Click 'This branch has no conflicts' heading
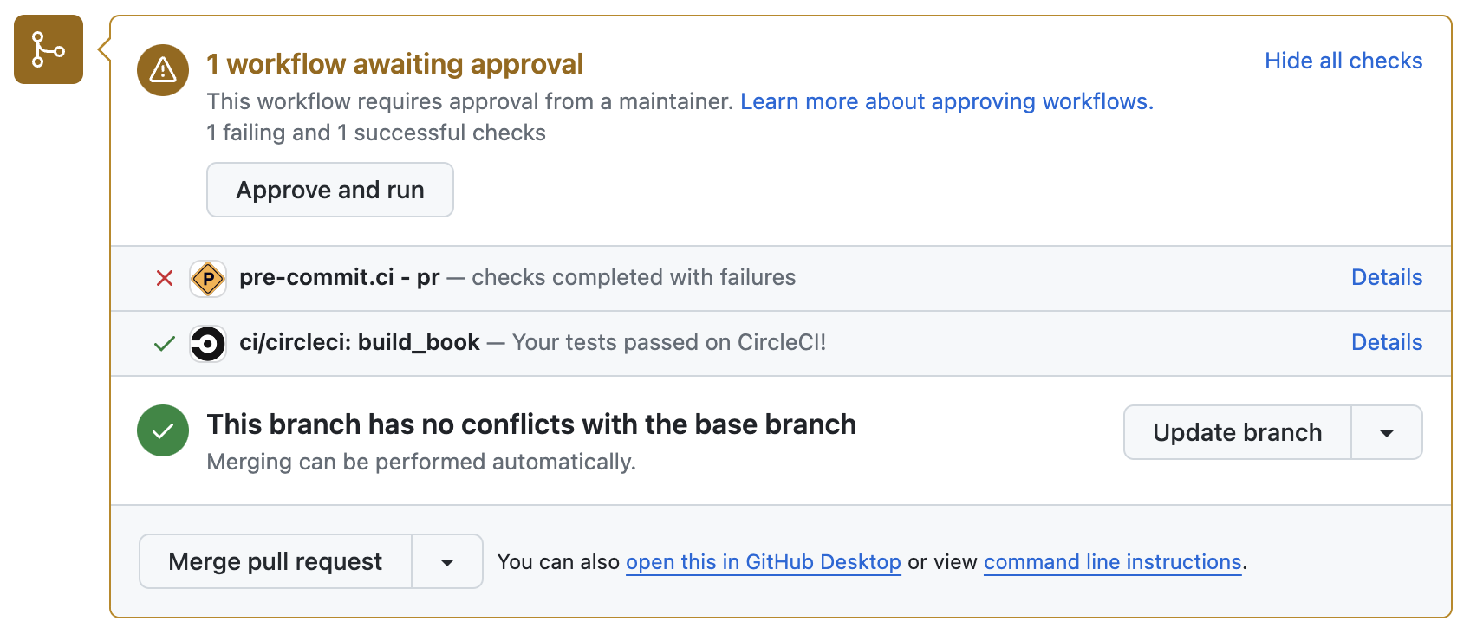Image resolution: width=1470 pixels, height=634 pixels. tap(531, 424)
